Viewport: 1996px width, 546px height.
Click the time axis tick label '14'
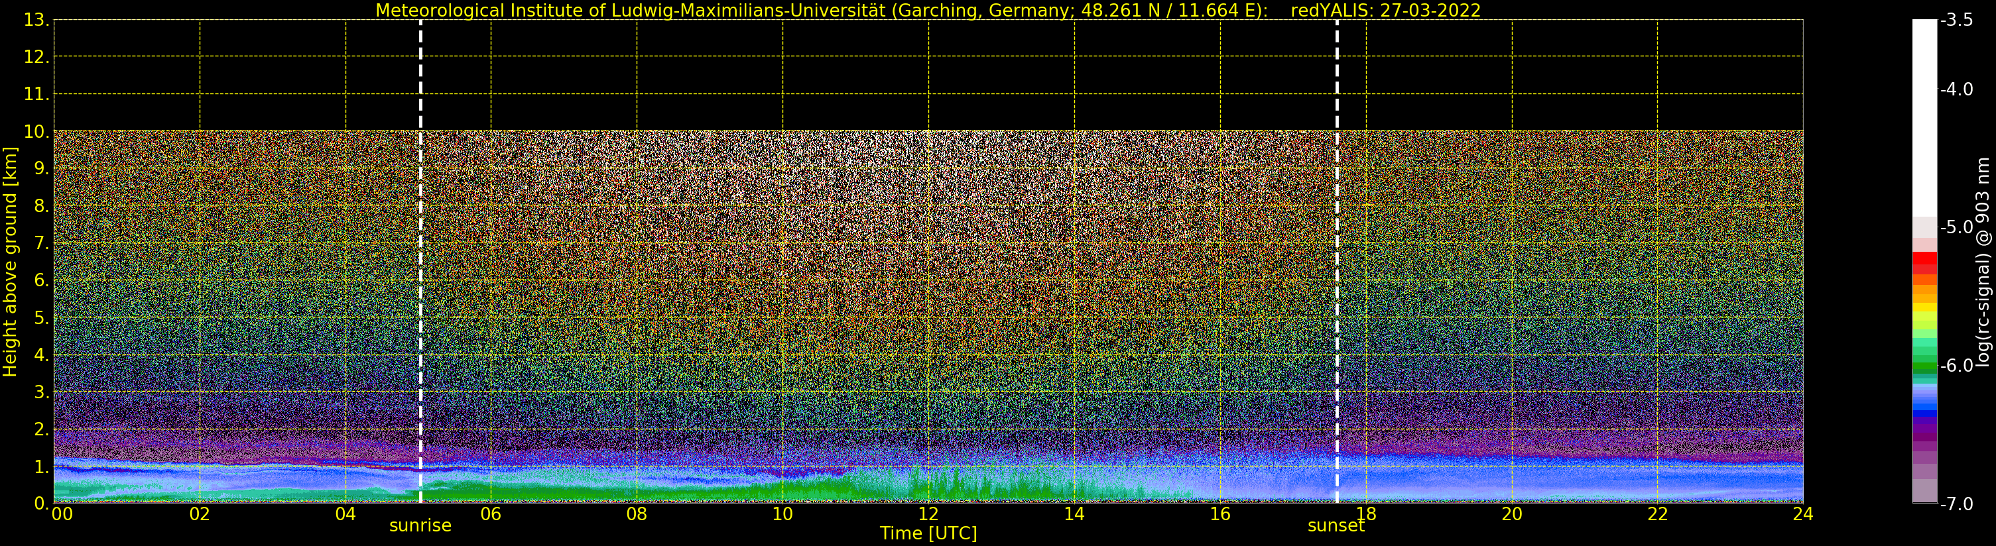click(x=1074, y=514)
